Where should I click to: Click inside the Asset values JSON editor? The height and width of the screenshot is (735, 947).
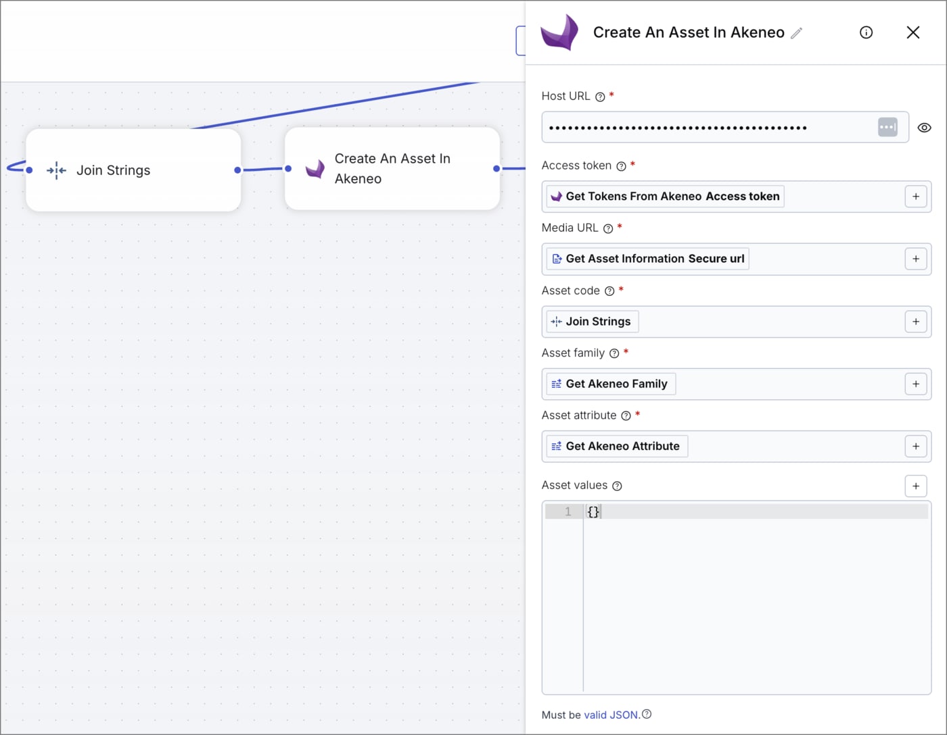(x=710, y=574)
